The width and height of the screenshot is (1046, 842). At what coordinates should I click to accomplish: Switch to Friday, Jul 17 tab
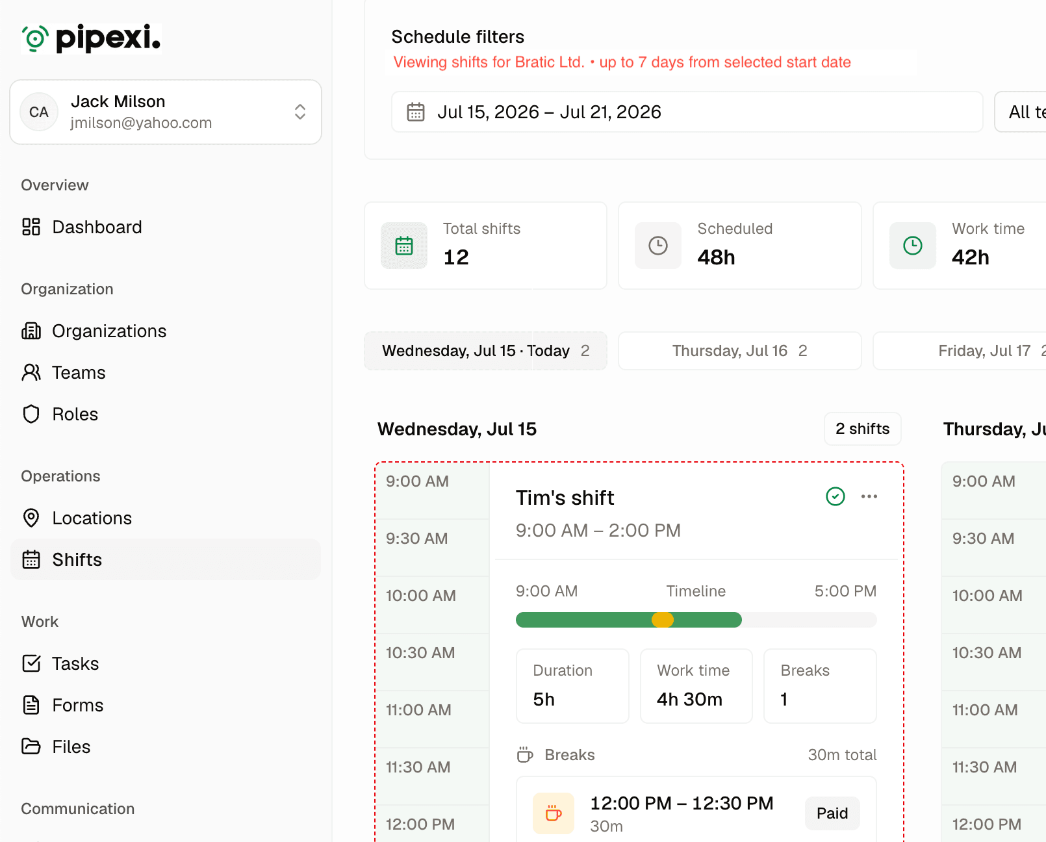coord(960,351)
